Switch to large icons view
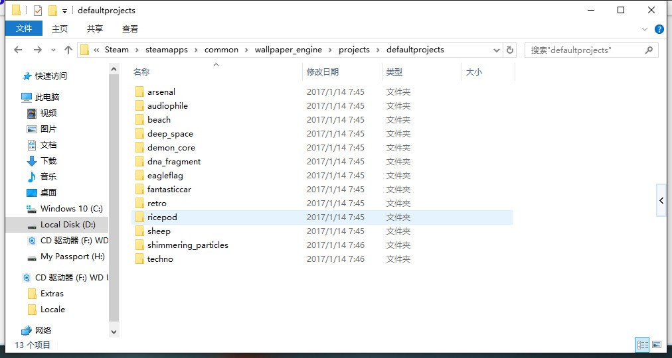This screenshot has height=358, width=672. 657,345
